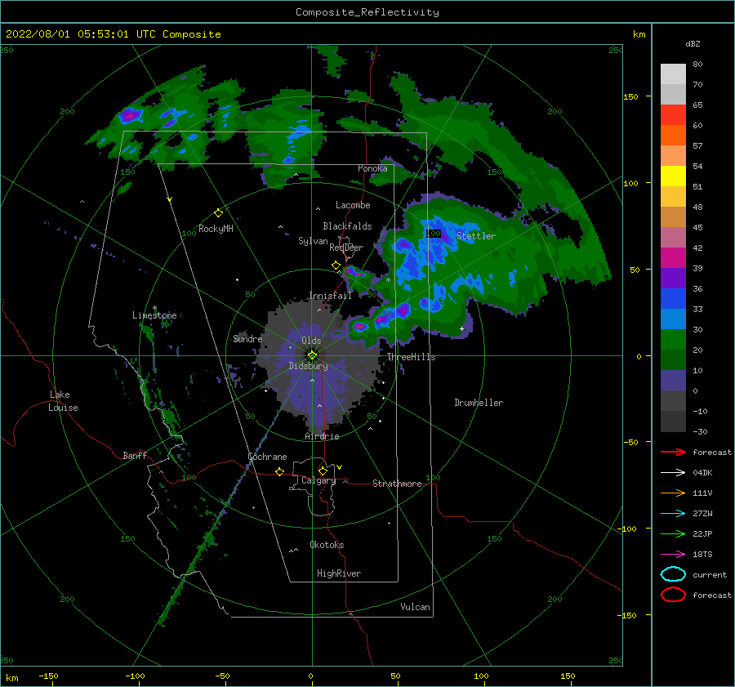Pick the purple 39-36 dBZ swatch
Viewport: 735px width, 687px height.
tap(673, 278)
